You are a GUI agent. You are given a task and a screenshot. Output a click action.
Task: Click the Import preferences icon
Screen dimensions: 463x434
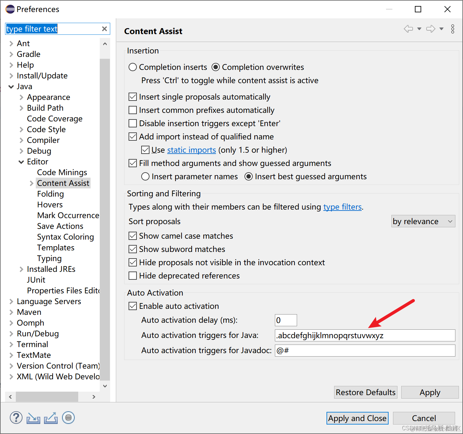click(33, 418)
